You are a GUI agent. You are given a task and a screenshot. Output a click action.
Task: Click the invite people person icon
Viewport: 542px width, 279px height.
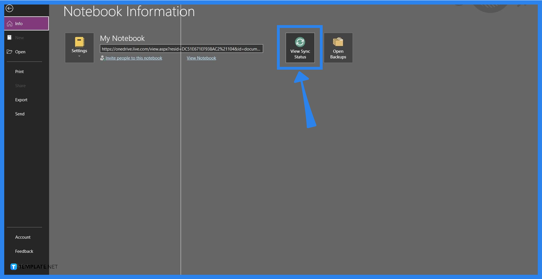tap(103, 58)
